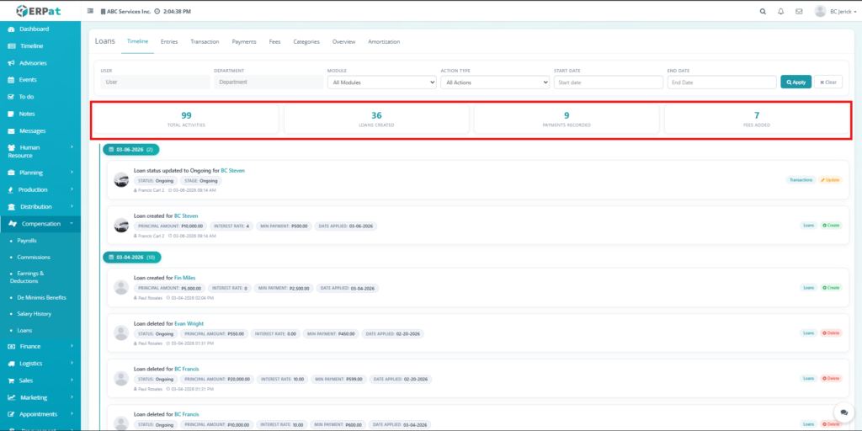Viewport: 862px width, 431px height.
Task: Open the Action Type dropdown
Action: pos(495,82)
